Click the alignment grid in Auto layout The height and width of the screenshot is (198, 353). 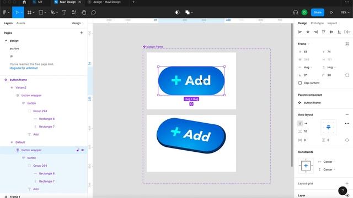328,127
